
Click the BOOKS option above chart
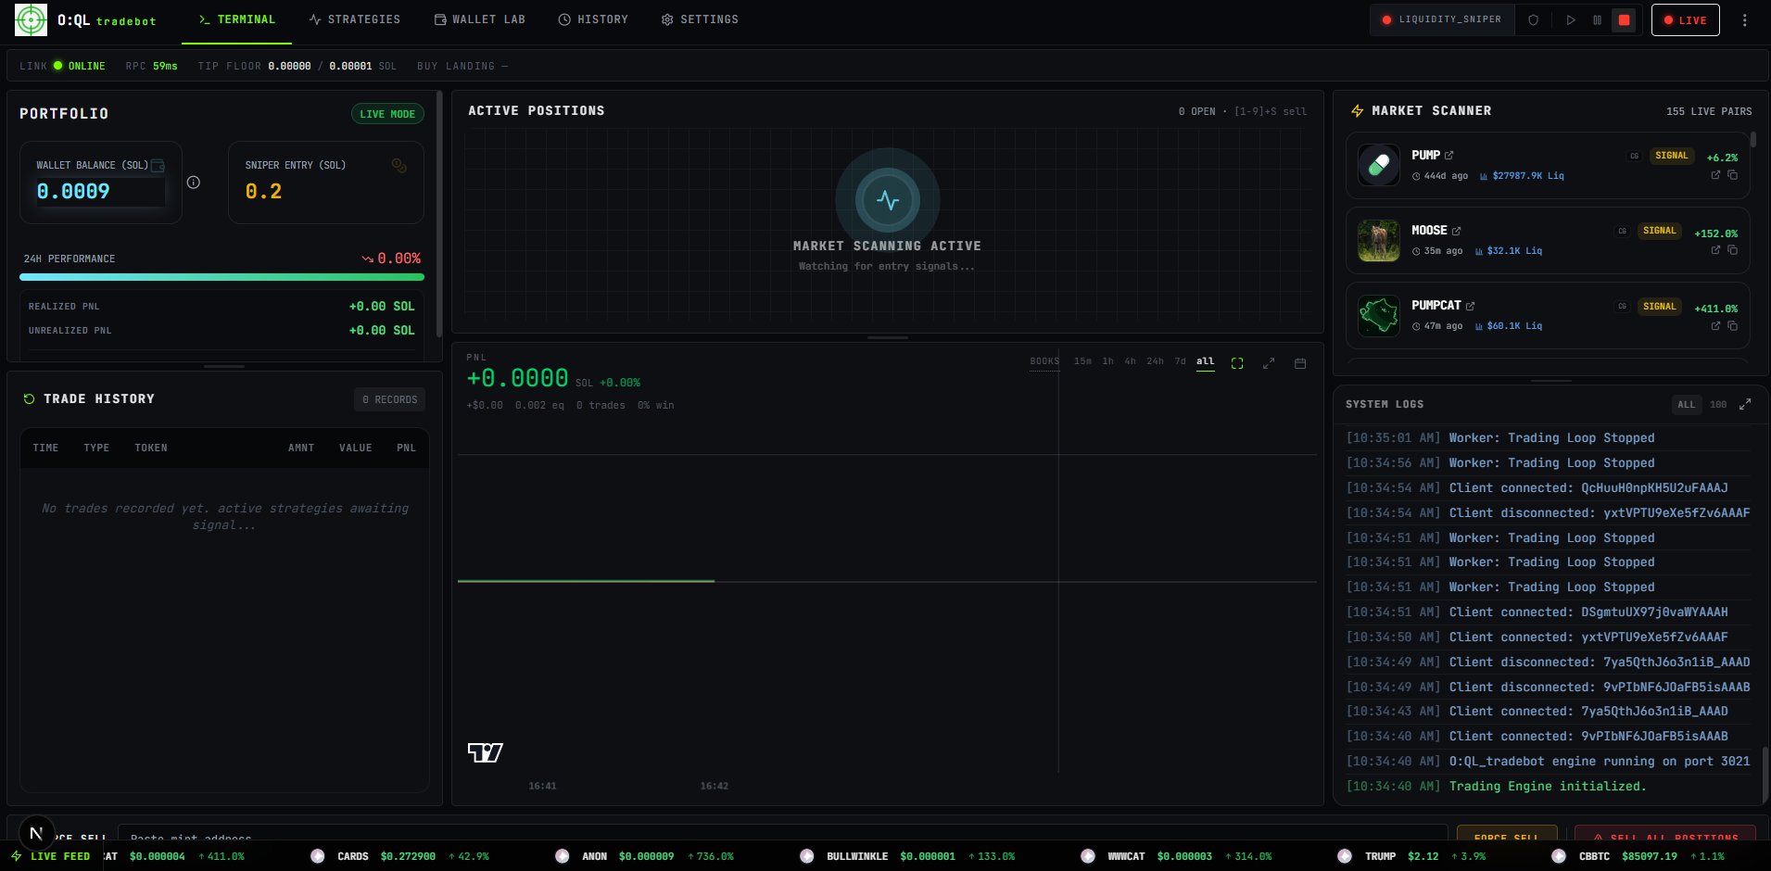(1044, 362)
